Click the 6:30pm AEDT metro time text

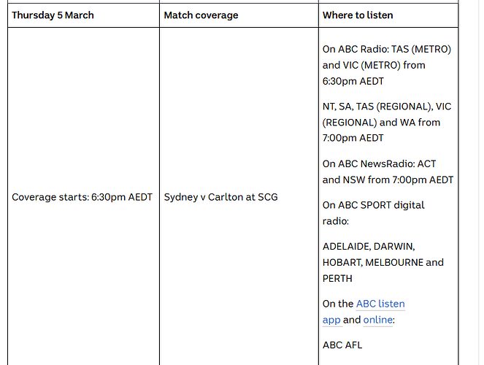pos(353,81)
